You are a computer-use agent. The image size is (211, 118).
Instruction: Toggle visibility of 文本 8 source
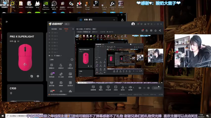point(49,36)
